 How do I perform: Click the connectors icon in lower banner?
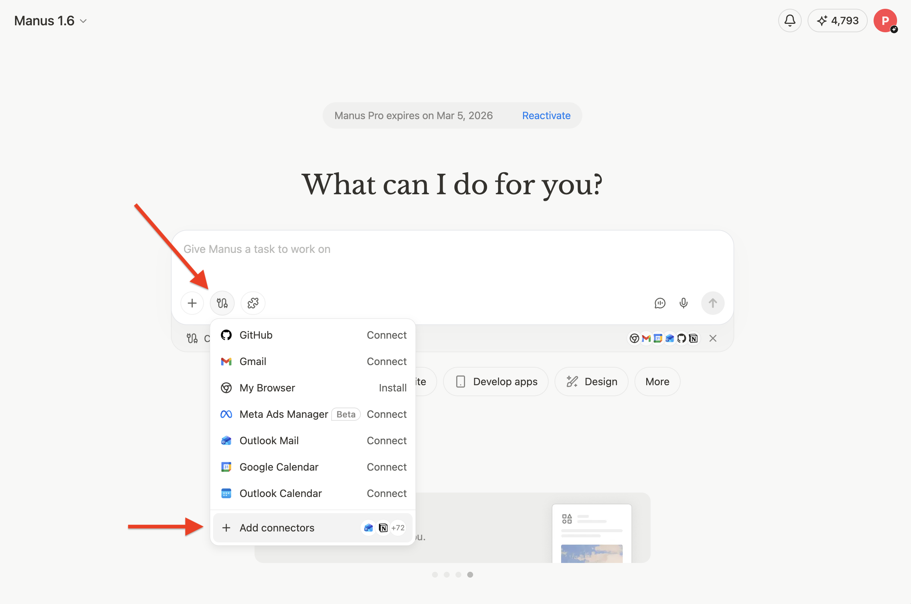[192, 339]
